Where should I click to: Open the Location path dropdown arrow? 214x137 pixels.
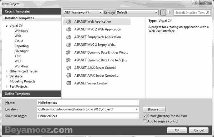pyautogui.click(x=137, y=109)
